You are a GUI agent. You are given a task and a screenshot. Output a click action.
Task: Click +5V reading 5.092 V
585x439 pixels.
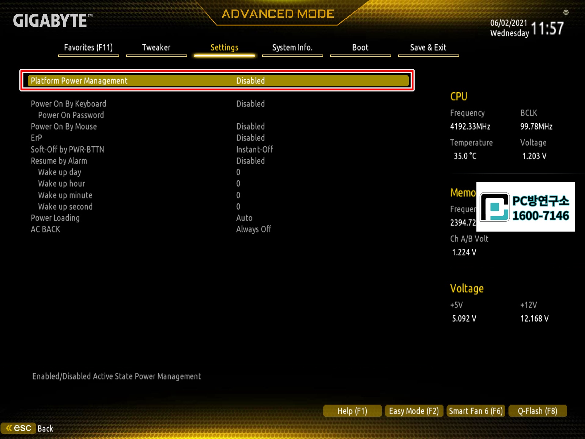pos(464,319)
